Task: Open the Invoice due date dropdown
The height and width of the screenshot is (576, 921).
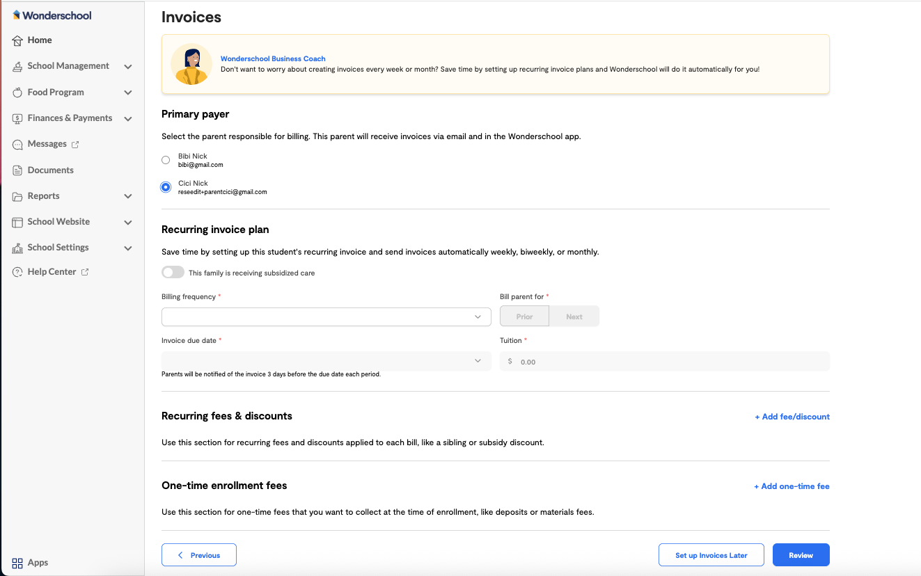Action: point(326,360)
